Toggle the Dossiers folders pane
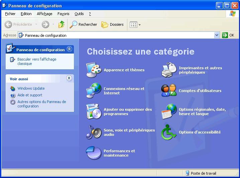The image size is (240, 178). (113, 24)
